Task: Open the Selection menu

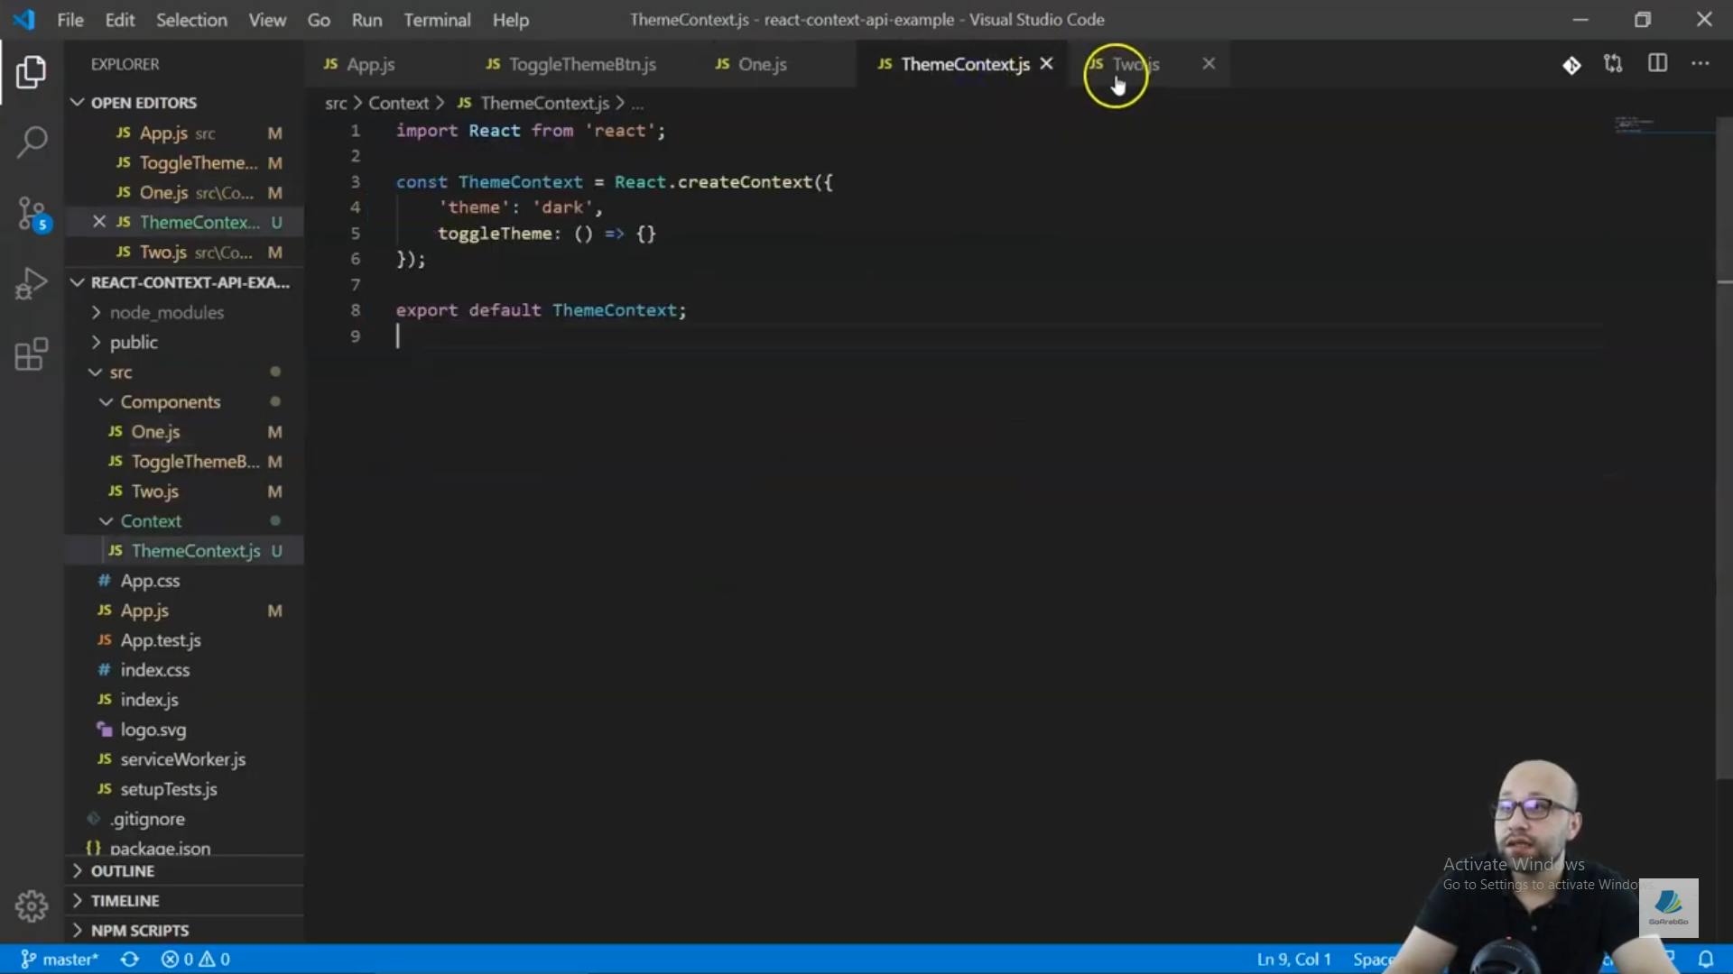Action: coord(191,20)
